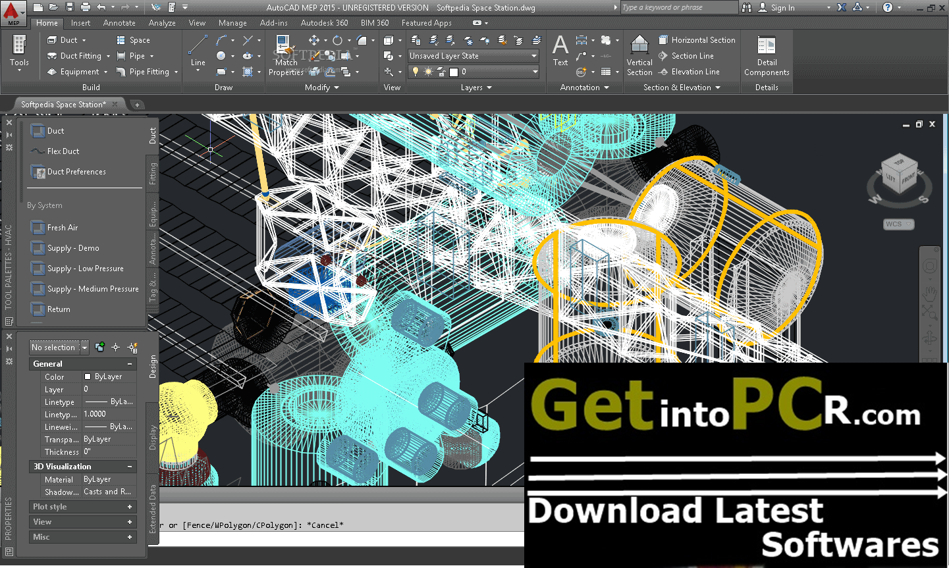Open the Unsaved Layer State dropdown
This screenshot has height=568, width=949.
click(x=474, y=56)
